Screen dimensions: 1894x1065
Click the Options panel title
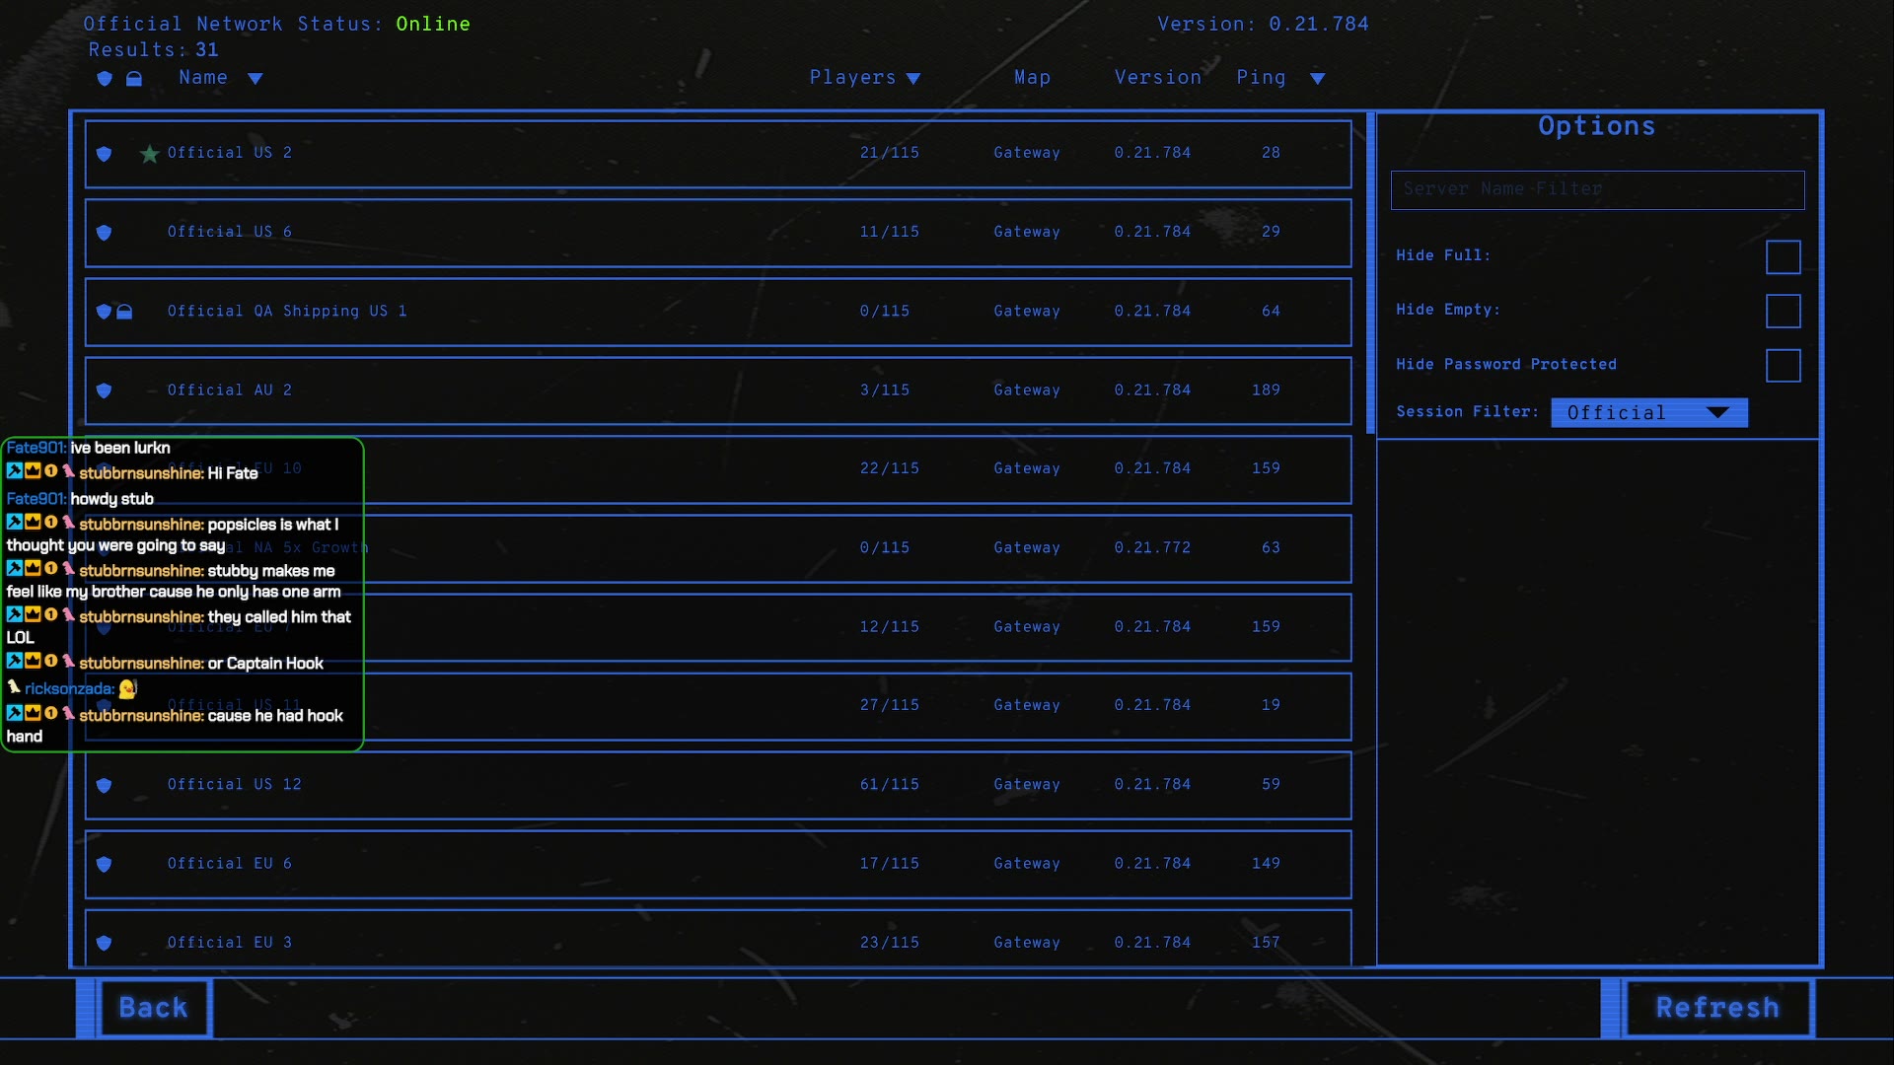(x=1596, y=126)
